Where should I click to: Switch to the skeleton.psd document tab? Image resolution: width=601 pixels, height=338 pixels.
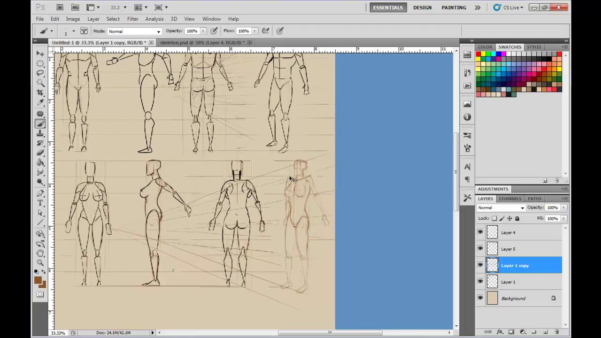(200, 43)
